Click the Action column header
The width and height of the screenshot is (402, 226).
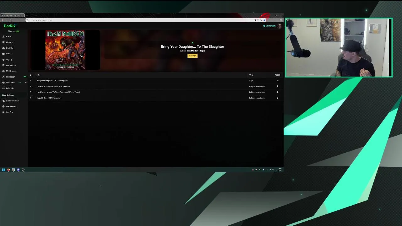pyautogui.click(x=277, y=75)
